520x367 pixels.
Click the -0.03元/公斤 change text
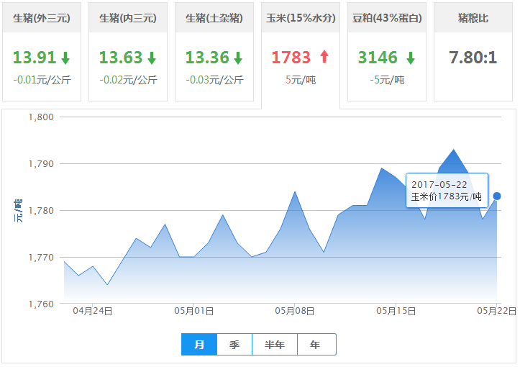[x=214, y=80]
